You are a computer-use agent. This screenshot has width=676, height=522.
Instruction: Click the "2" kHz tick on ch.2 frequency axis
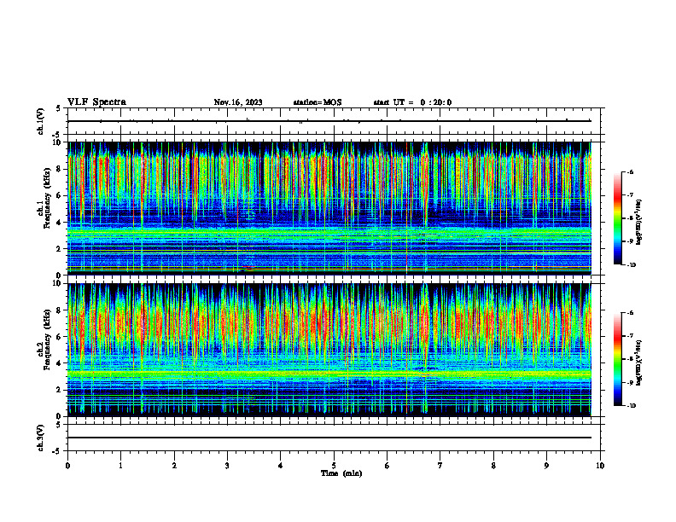(60, 390)
